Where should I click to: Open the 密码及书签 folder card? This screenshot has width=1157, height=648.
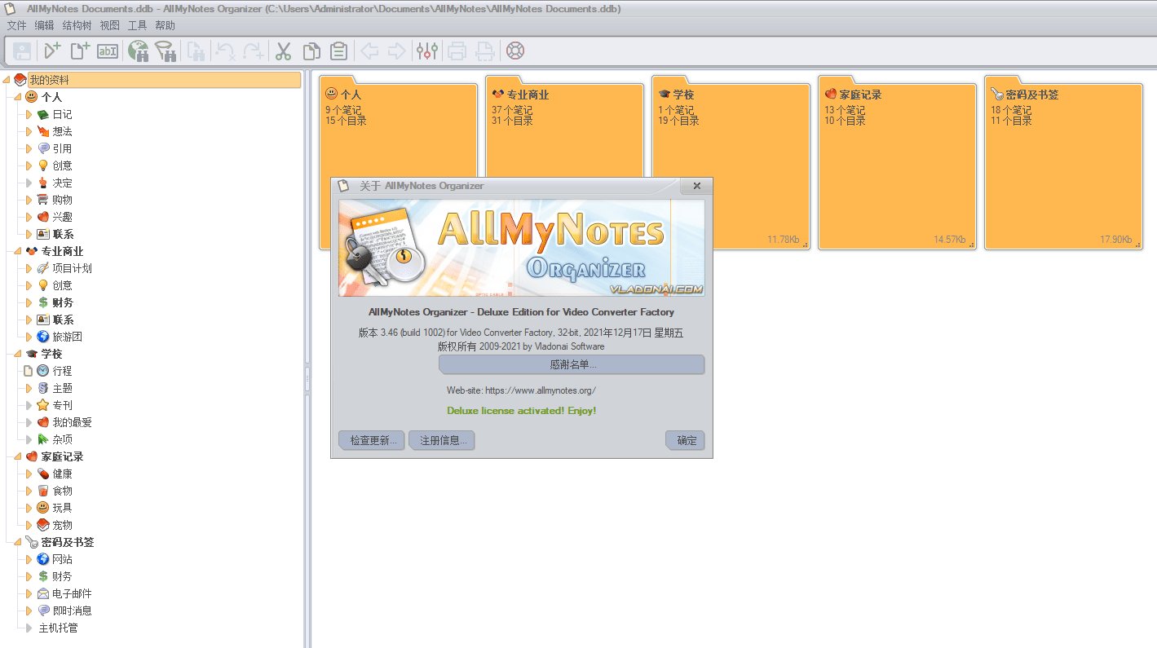point(1063,163)
